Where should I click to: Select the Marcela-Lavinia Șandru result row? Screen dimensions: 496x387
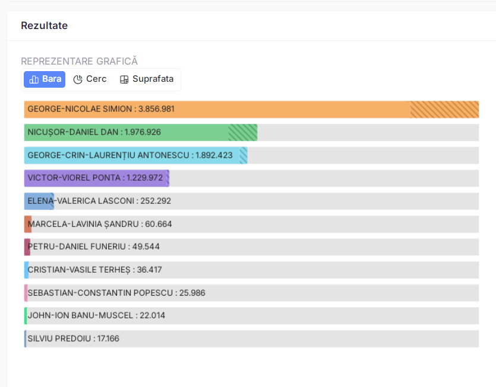pyautogui.click(x=100, y=224)
